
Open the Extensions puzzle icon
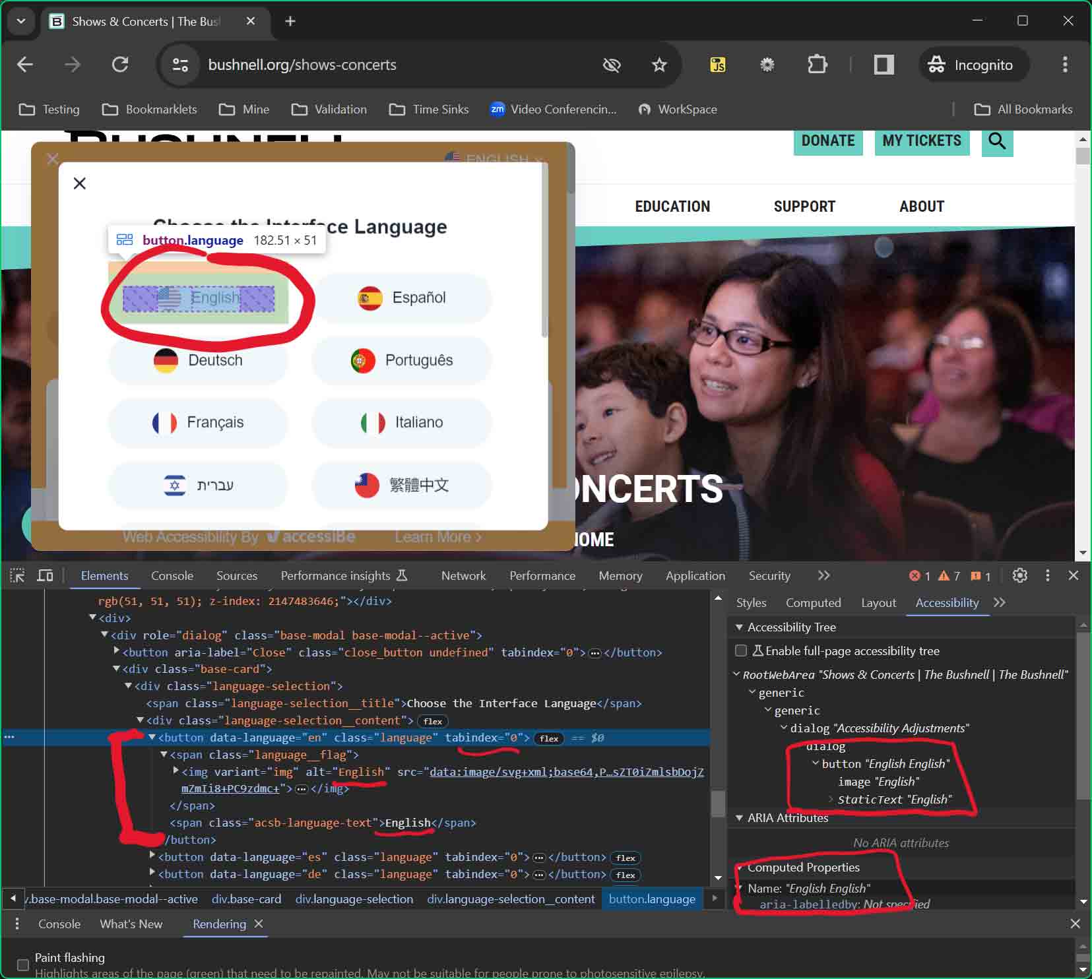(x=817, y=65)
